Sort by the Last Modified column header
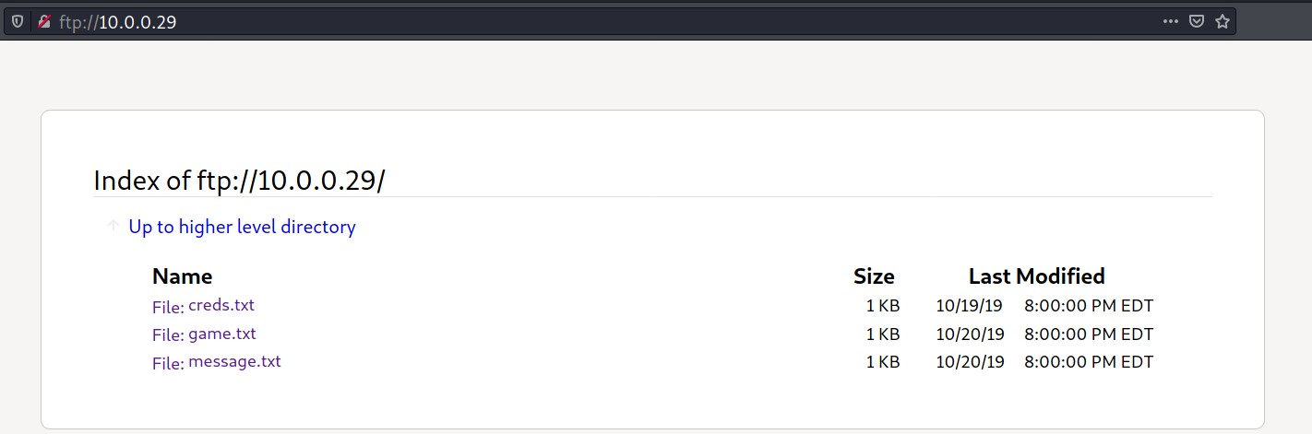The image size is (1312, 434). (x=1036, y=276)
